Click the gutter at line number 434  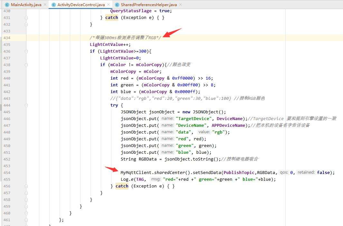click(6, 38)
